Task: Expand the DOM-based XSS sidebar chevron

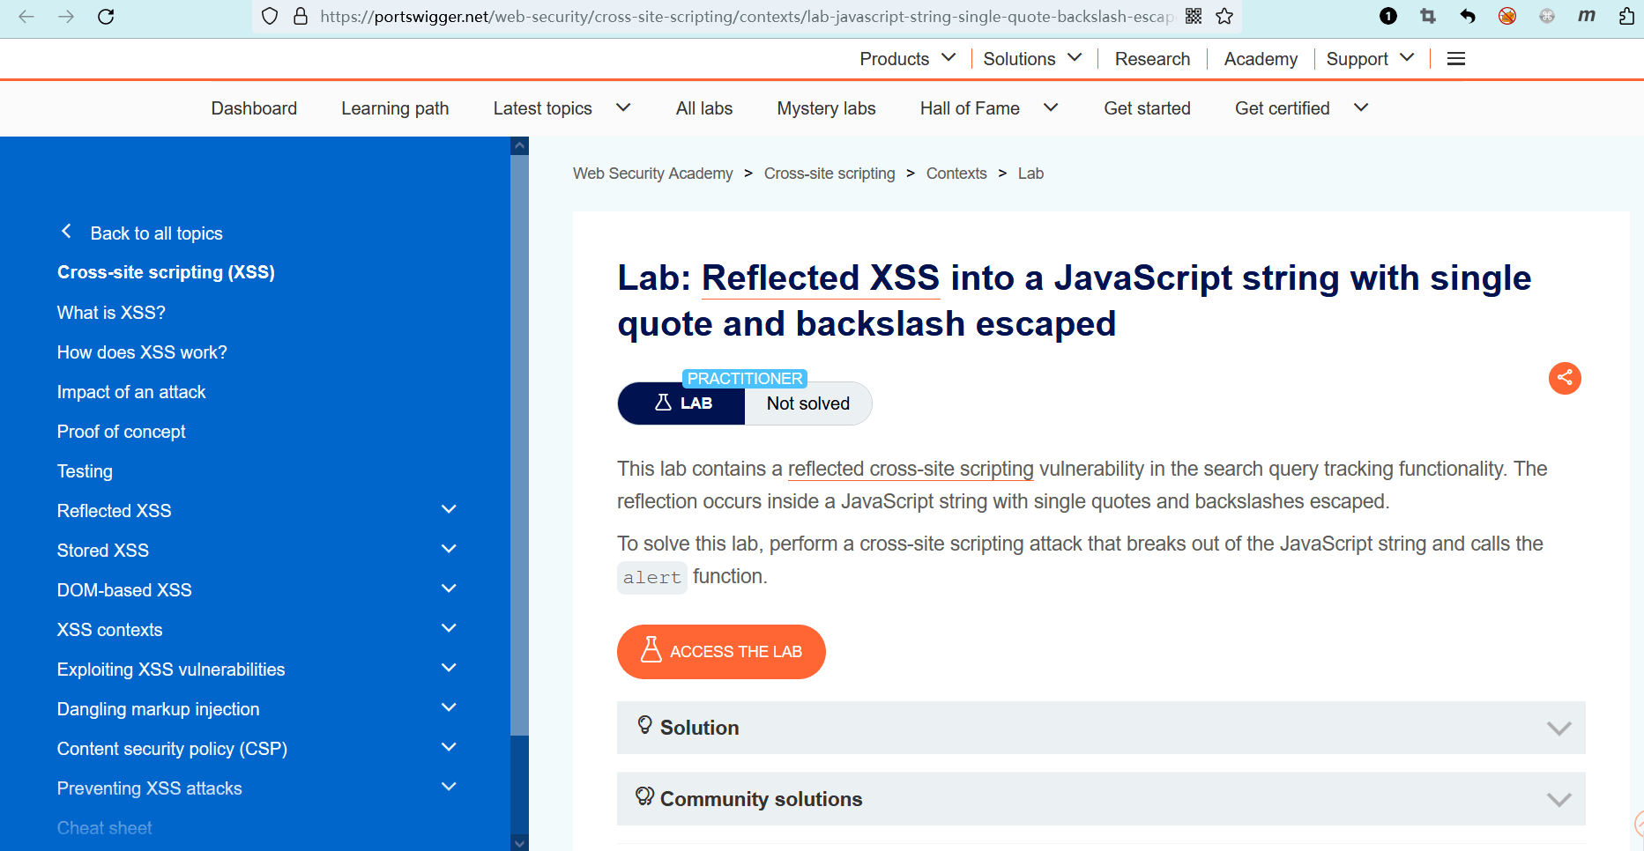Action: tap(449, 589)
